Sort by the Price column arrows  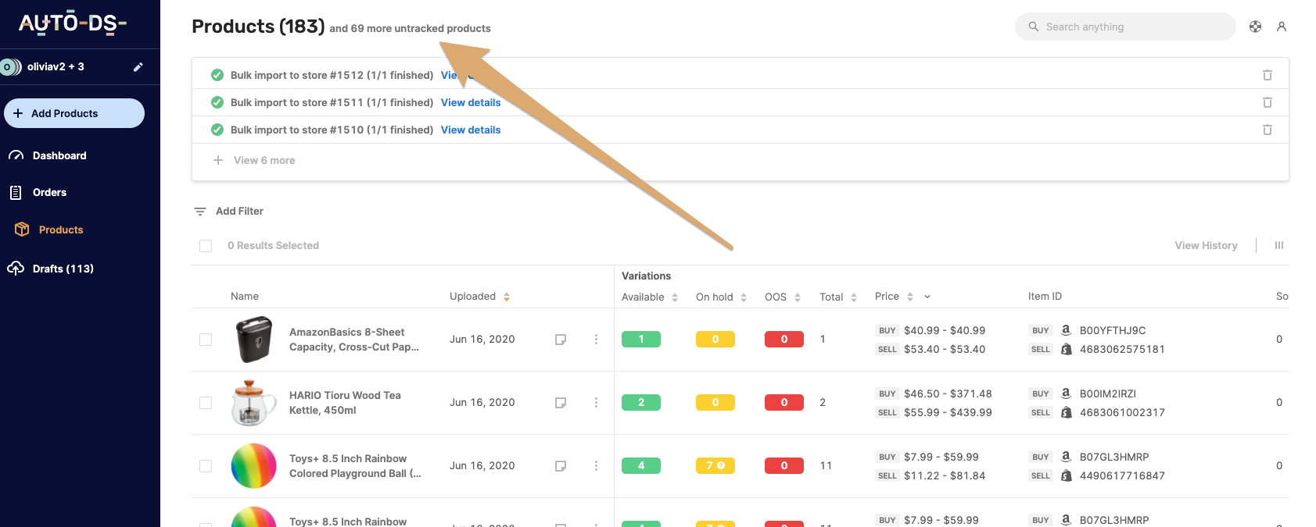(910, 297)
